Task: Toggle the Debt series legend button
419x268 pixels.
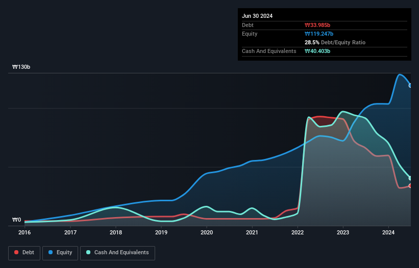Action: (x=24, y=253)
